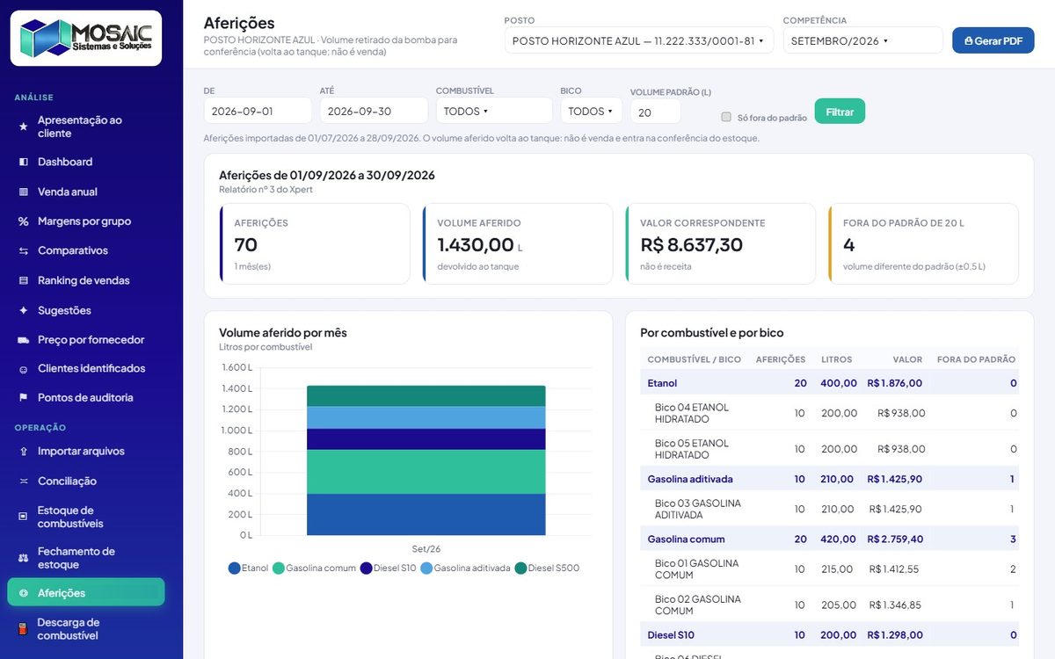
Task: Click the Diesel S10 group row
Action: click(x=829, y=634)
